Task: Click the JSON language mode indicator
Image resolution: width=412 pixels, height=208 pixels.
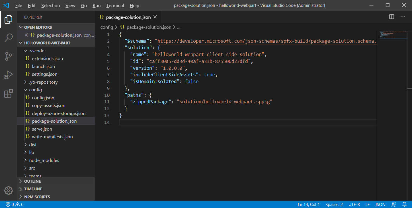Action: [x=380, y=204]
